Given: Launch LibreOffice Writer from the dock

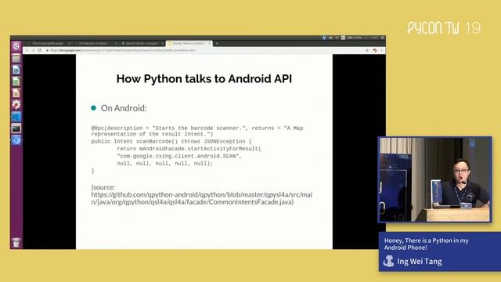Looking at the screenshot, I should coord(16,70).
